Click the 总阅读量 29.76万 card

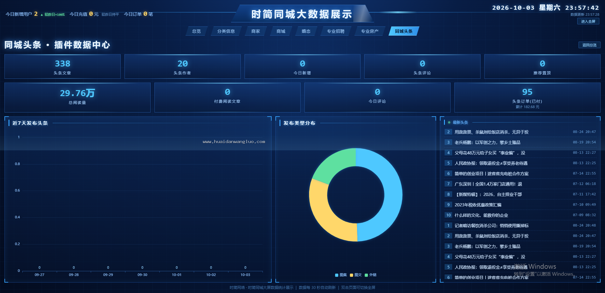[78, 97]
